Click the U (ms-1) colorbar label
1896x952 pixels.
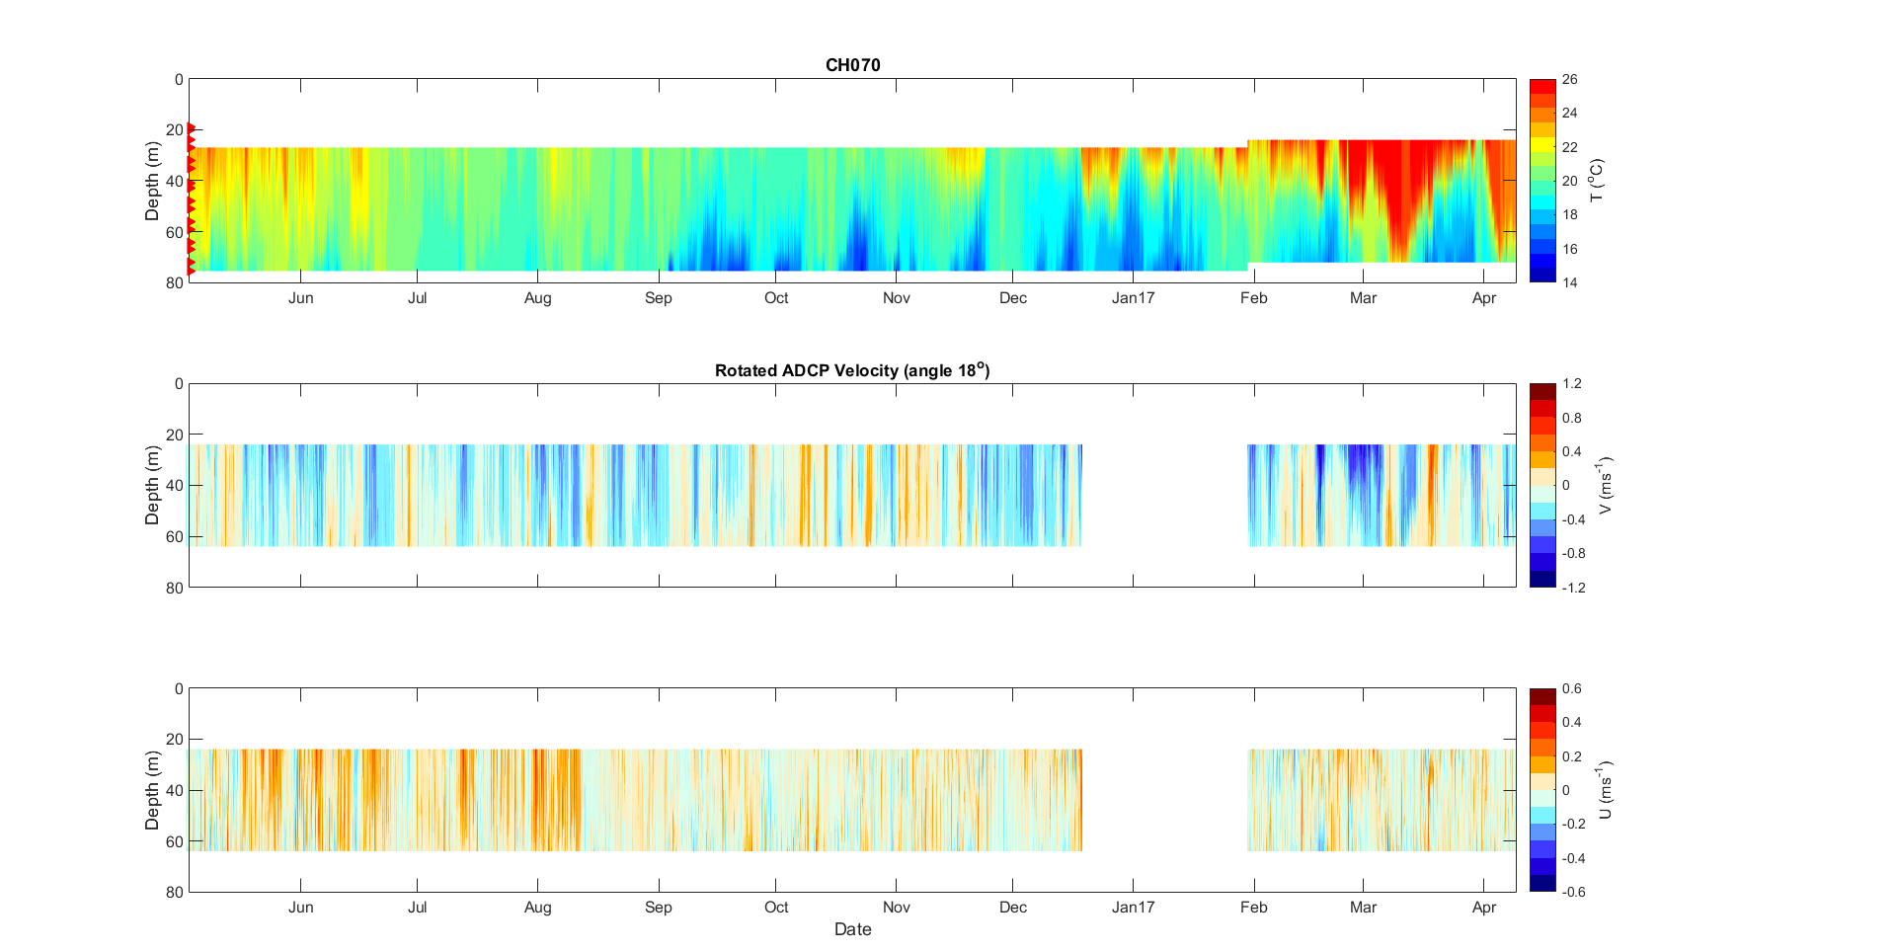pos(1605,790)
